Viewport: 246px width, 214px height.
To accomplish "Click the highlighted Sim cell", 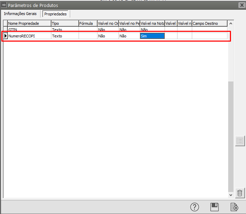I will coord(152,36).
